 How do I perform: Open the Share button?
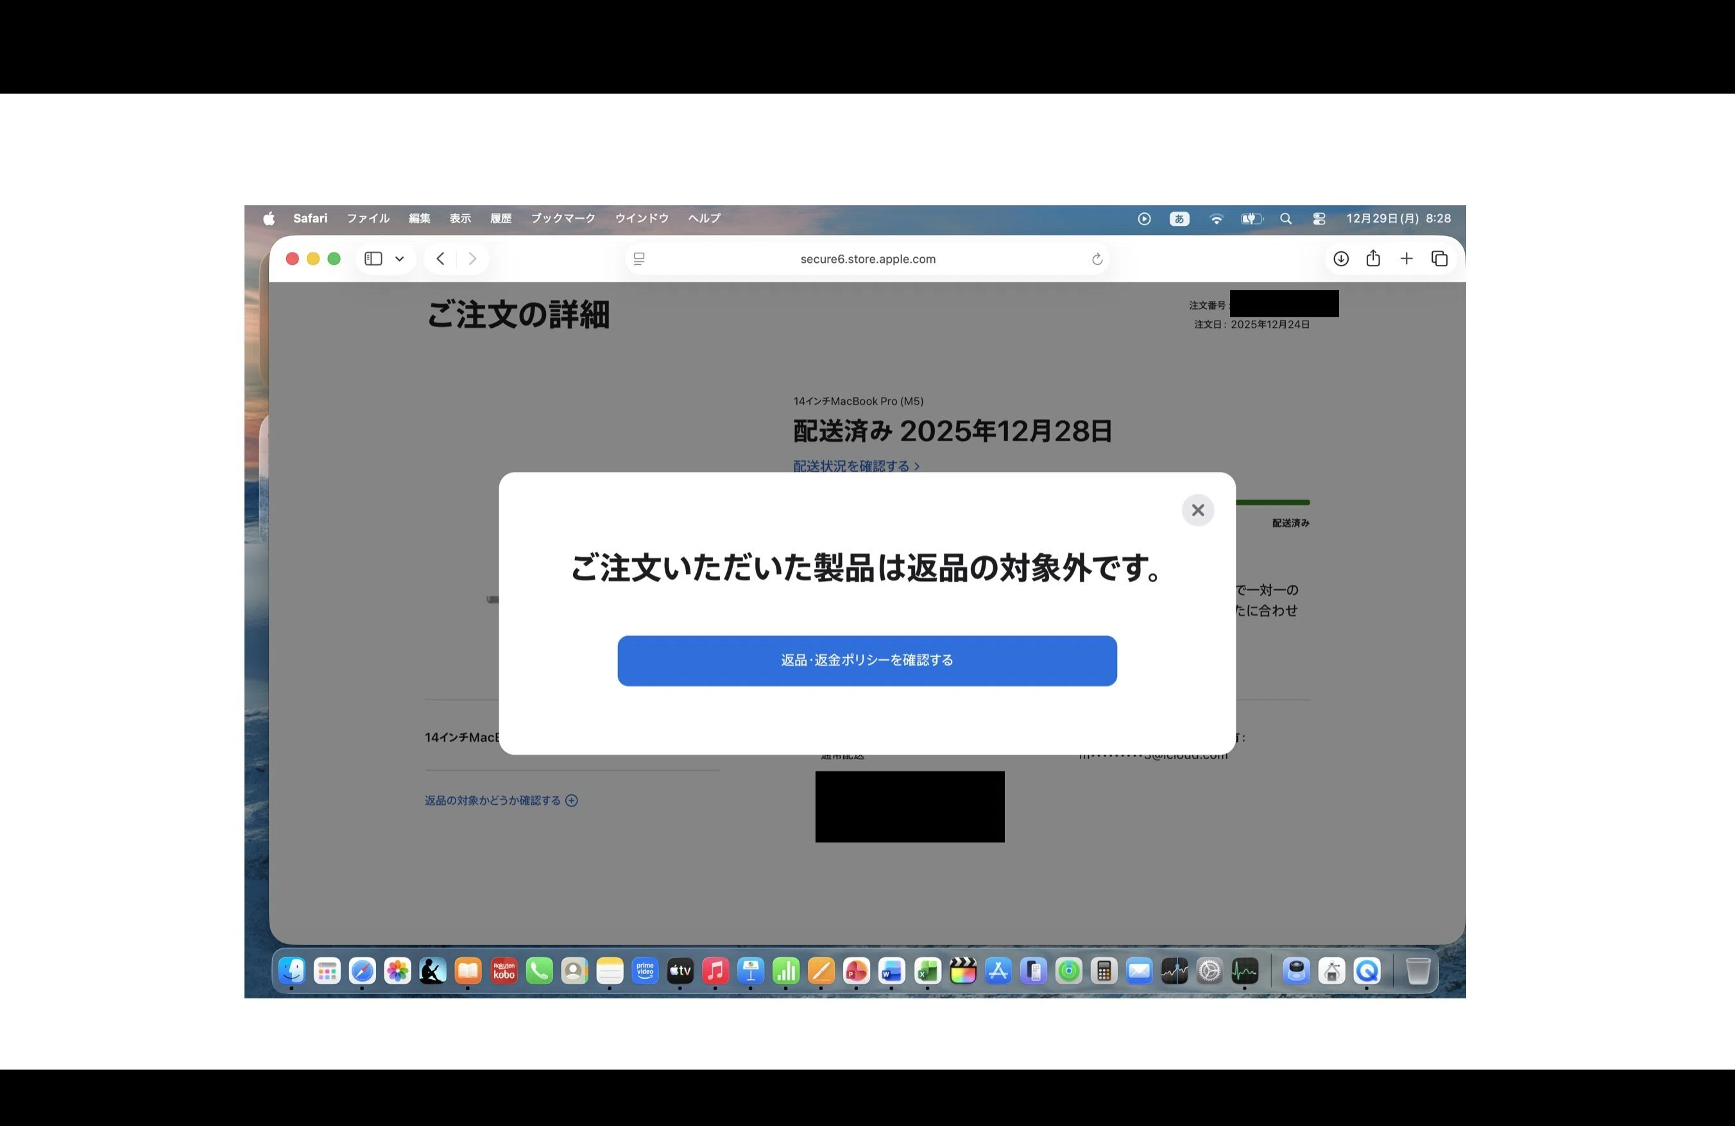[x=1373, y=258]
